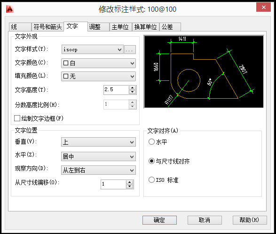Viewport: 276px width, 234px height.
Task: Close the 修改标注样式 dialog
Action: pos(263,7)
